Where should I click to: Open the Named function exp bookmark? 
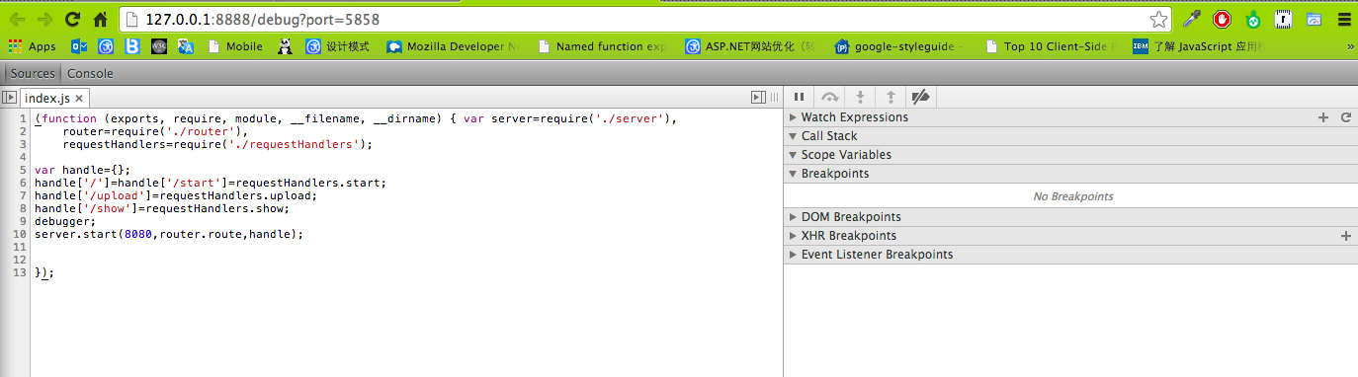602,46
